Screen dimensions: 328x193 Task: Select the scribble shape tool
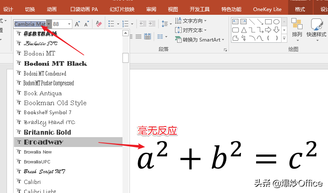click(x=243, y=38)
